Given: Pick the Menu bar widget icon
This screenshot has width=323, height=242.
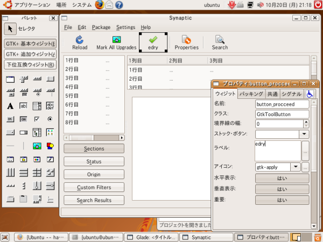Looking at the screenshot, I should click(x=24, y=79).
